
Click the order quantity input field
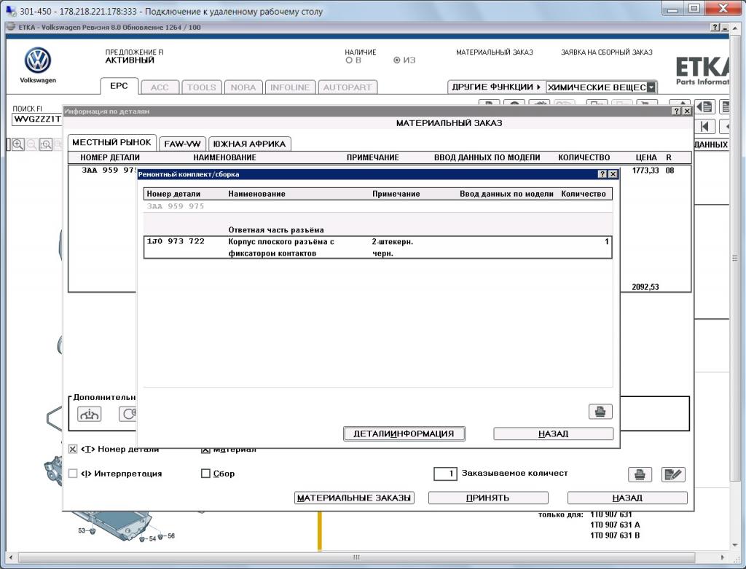[x=445, y=474]
